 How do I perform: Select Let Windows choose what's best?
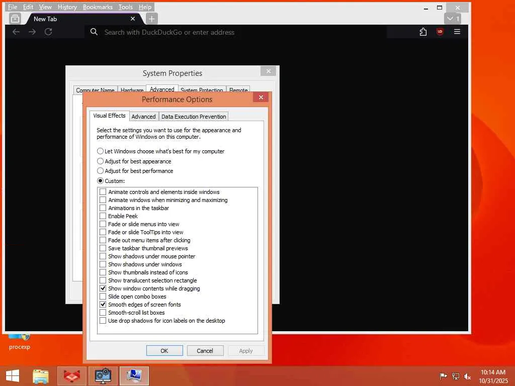coord(161,151)
